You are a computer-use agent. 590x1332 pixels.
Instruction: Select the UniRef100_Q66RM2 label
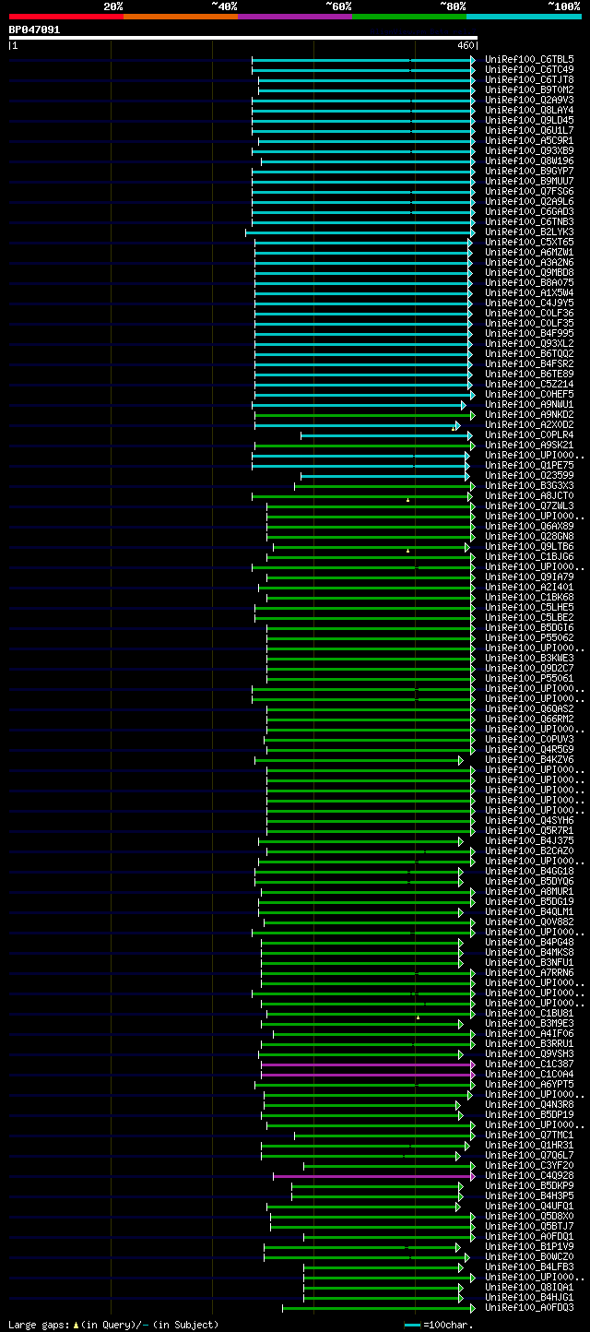[x=529, y=719]
